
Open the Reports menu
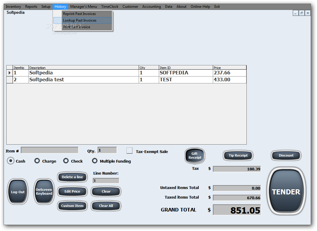(31, 7)
